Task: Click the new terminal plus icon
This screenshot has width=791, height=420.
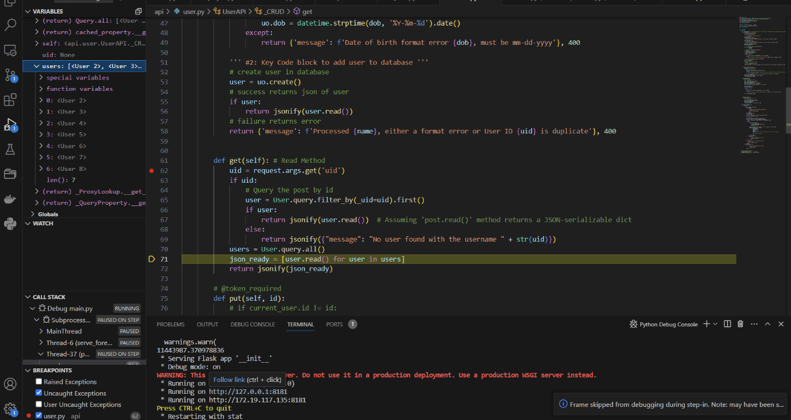Action: [x=706, y=324]
